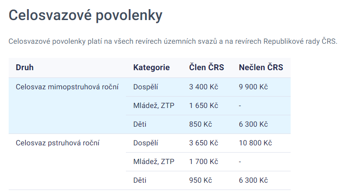Click the "Kategorie" column header

coord(151,67)
